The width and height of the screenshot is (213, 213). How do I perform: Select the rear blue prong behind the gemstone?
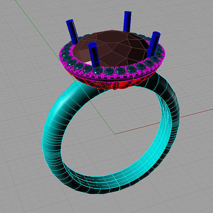127,21
